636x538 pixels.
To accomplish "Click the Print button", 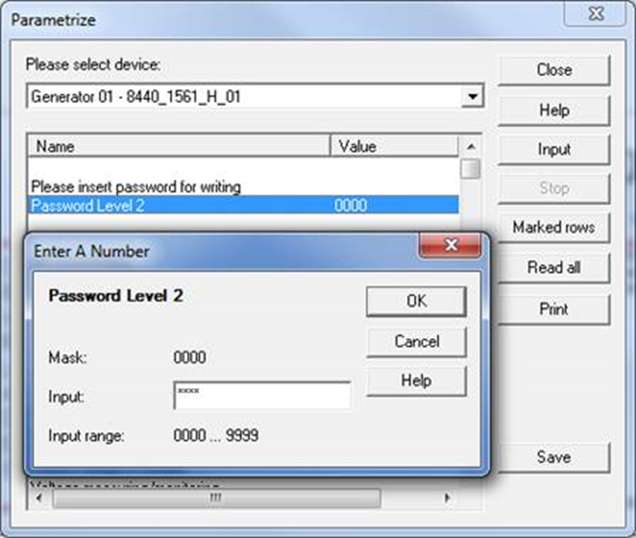I will 553,309.
